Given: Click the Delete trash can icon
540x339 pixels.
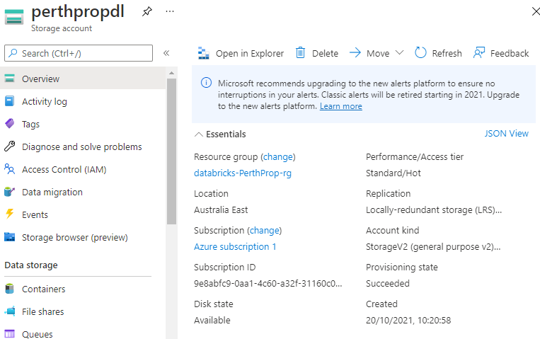Looking at the screenshot, I should tap(300, 53).
